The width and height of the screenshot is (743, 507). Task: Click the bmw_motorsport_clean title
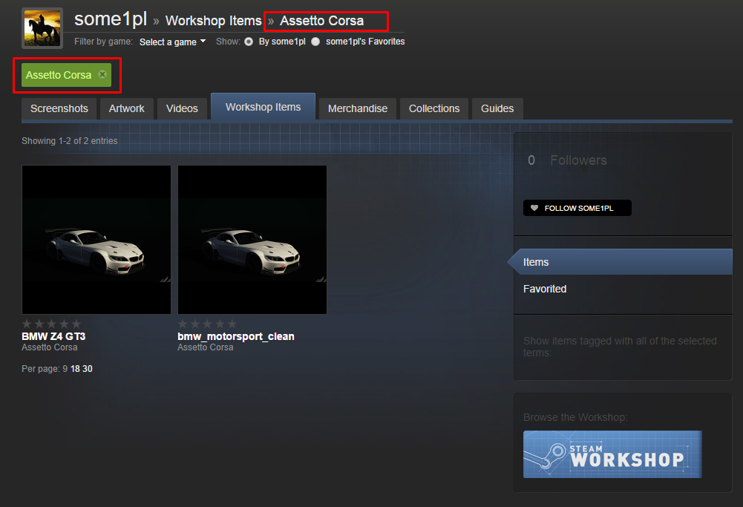pyautogui.click(x=236, y=336)
